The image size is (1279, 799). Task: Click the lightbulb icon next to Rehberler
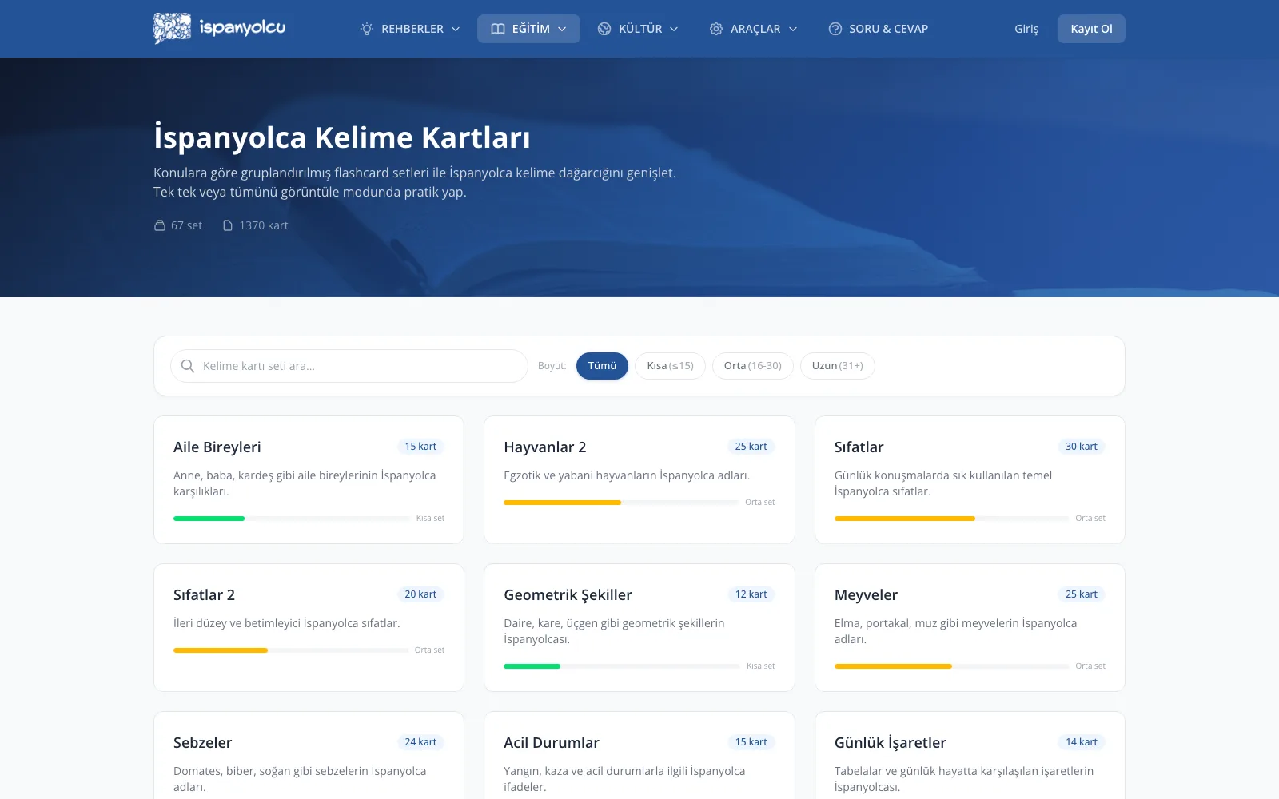tap(367, 29)
